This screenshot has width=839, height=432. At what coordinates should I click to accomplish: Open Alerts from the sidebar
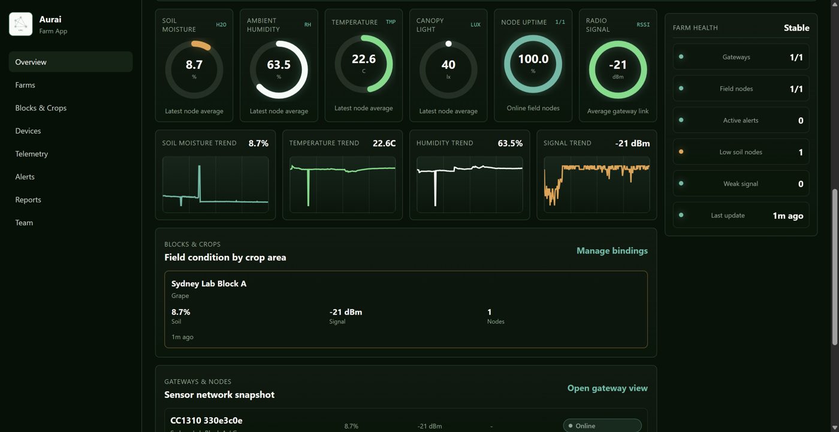pyautogui.click(x=71, y=177)
